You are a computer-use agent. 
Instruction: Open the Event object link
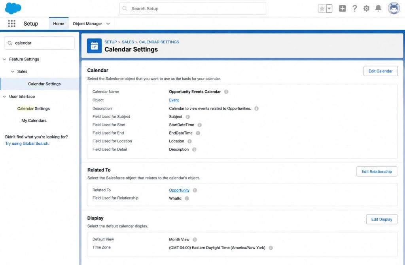174,100
